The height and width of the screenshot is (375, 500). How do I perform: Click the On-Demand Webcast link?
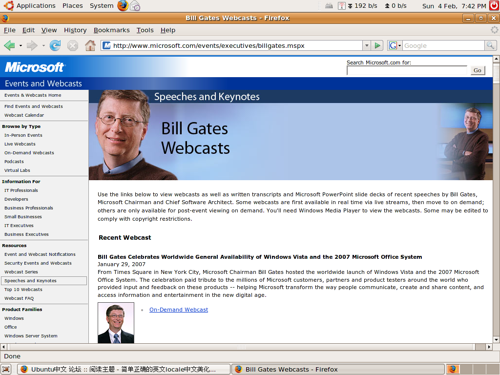pos(179,310)
